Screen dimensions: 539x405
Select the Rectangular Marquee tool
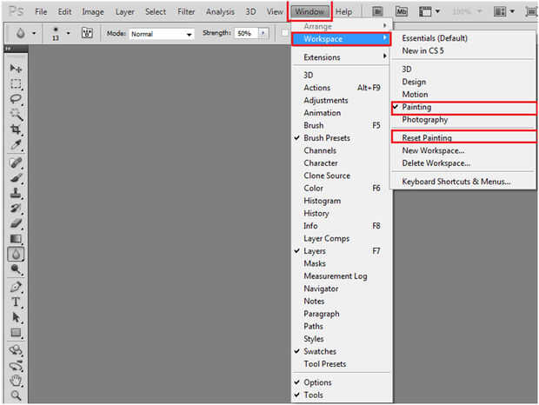(x=16, y=83)
